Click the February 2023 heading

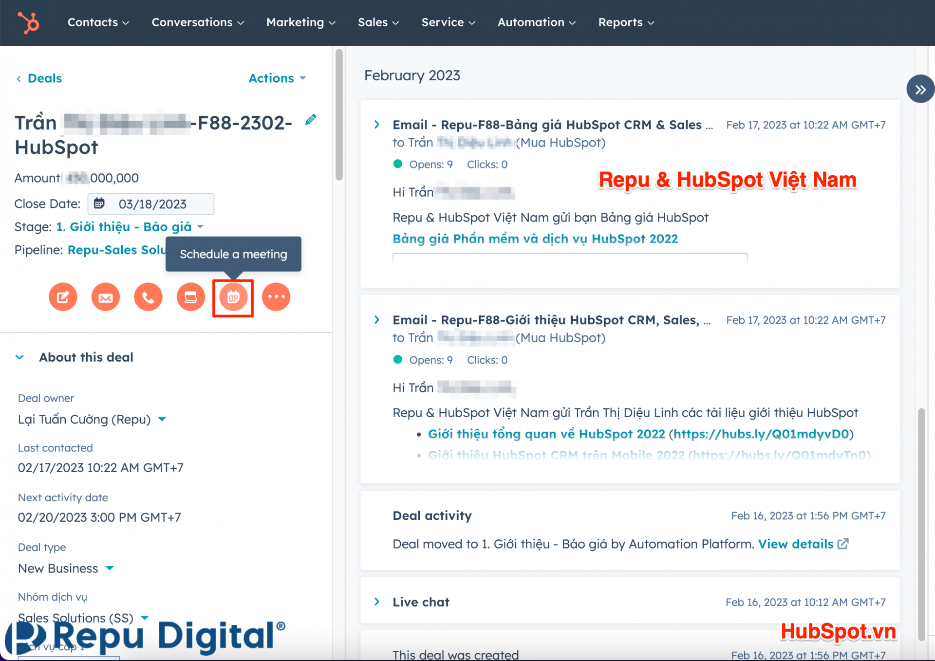click(x=412, y=75)
